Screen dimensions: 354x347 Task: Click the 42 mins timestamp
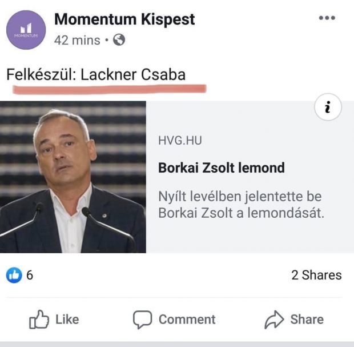(77, 40)
